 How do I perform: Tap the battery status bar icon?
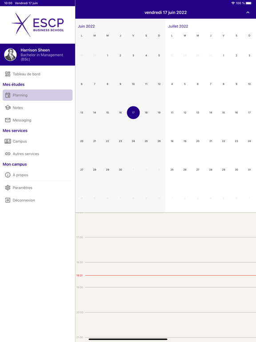coord(249,3)
